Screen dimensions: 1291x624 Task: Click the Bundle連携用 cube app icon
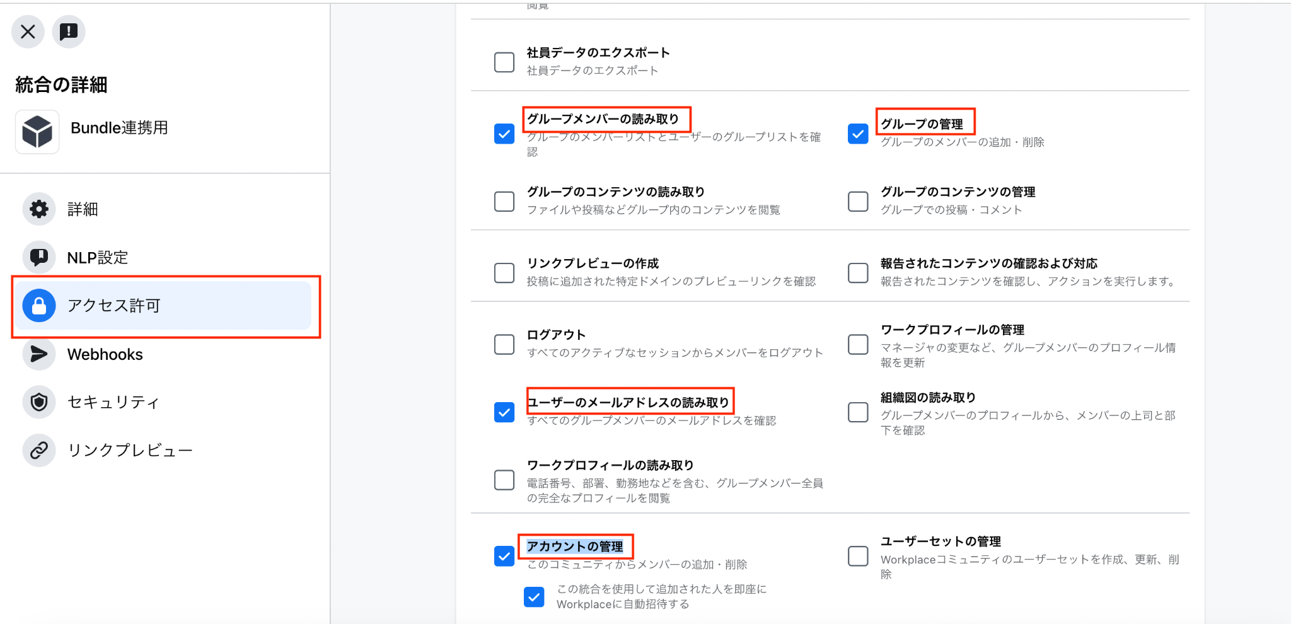(37, 132)
